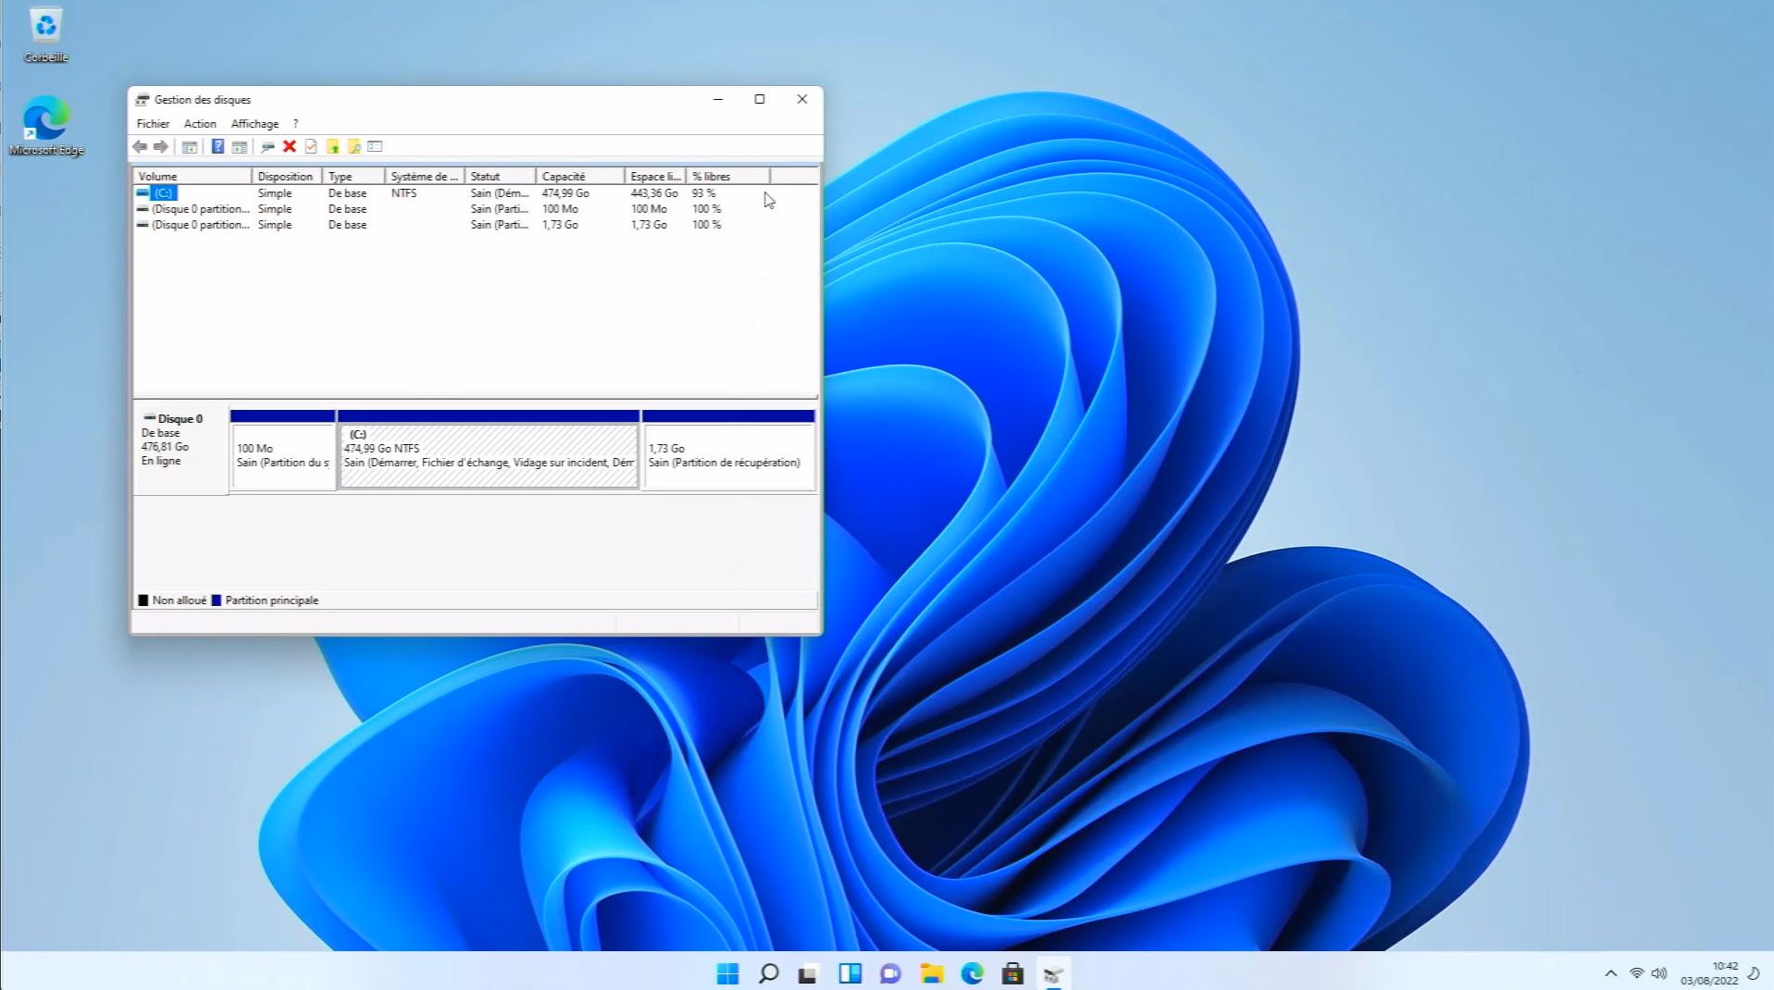Click the checkmark properties toolbar icon

tap(311, 146)
